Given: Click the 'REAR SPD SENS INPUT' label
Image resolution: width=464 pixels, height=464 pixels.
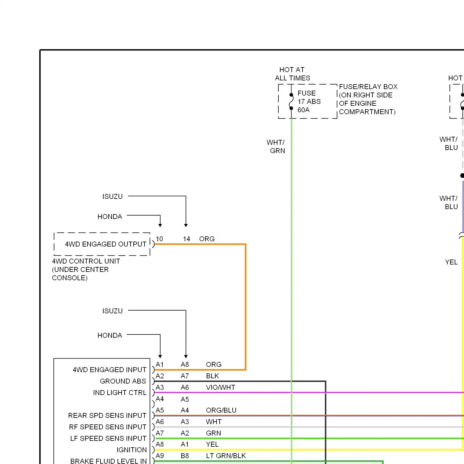Looking at the screenshot, I should [x=107, y=415].
